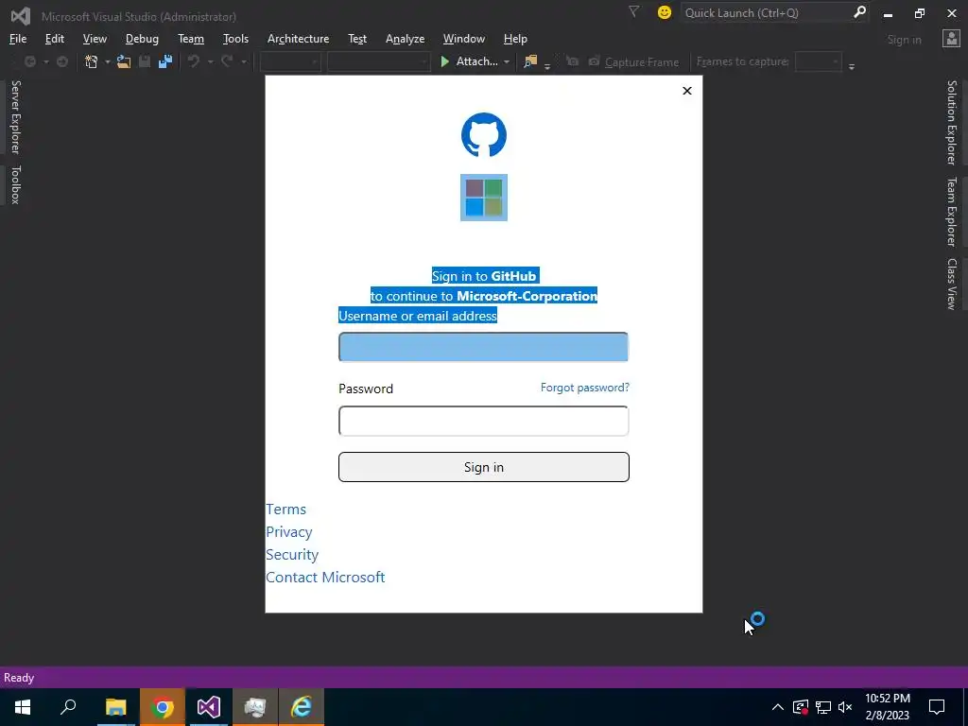Open the Action Center notification icon
The height and width of the screenshot is (726, 968).
click(937, 707)
